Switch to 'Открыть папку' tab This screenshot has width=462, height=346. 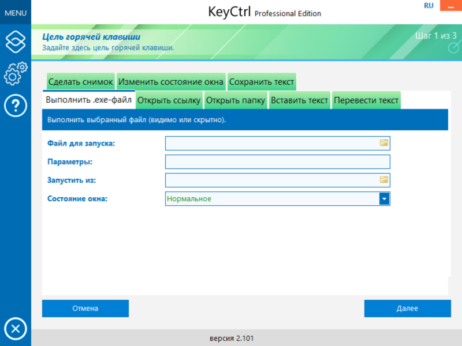pyautogui.click(x=236, y=100)
